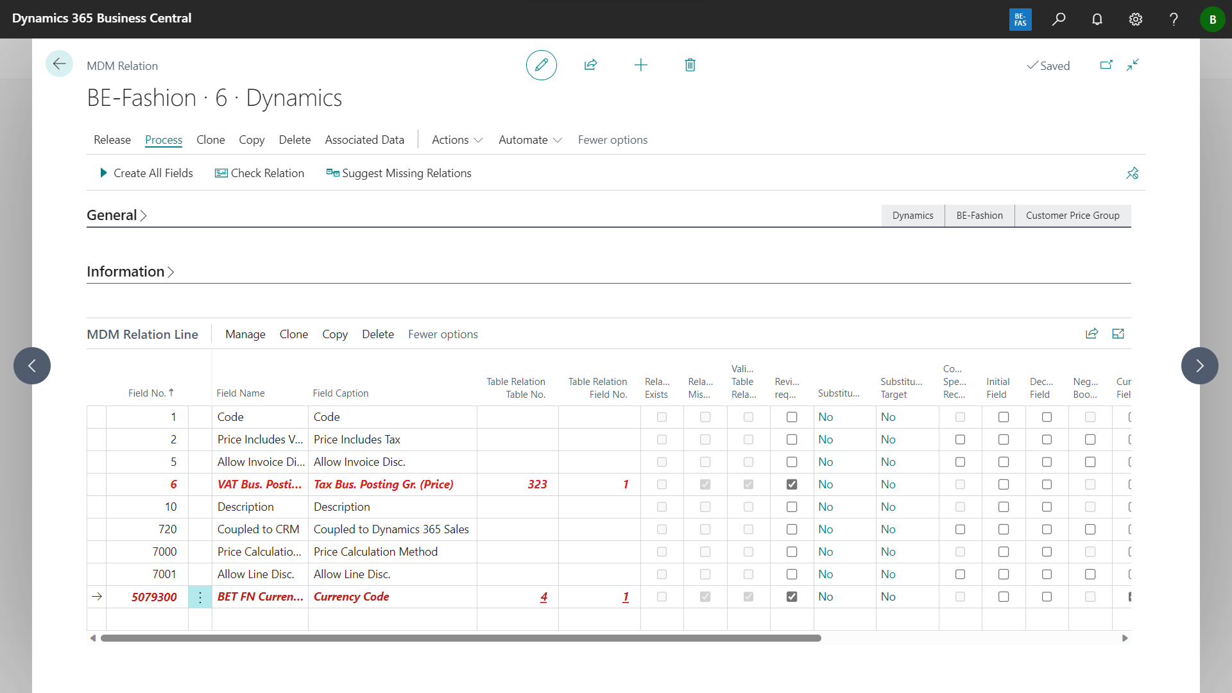1232x693 pixels.
Task: Click the collapse page icon
Action: pyautogui.click(x=1133, y=65)
